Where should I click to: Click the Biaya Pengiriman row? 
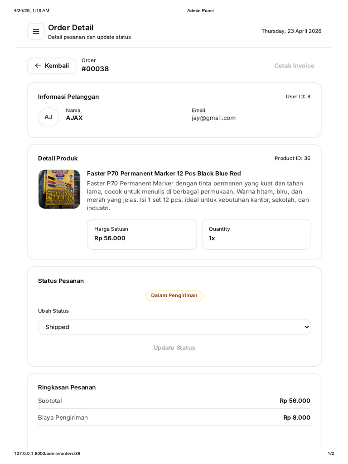click(x=174, y=417)
